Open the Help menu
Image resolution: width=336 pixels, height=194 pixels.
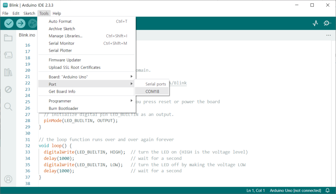[x=57, y=13]
